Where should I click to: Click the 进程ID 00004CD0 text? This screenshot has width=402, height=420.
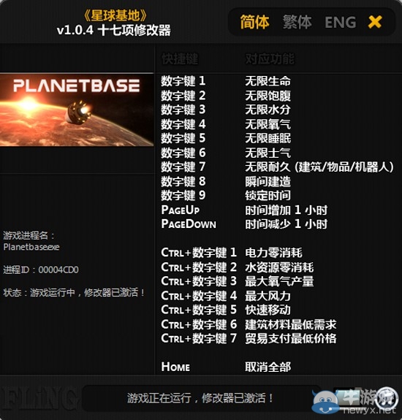tap(41, 270)
